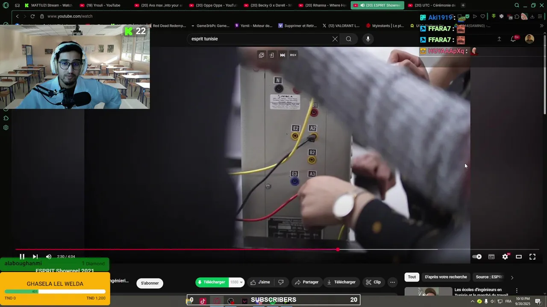This screenshot has height=307, width=547.
Task: Click the TikTok icon in overlay bar
Action: pos(203,301)
